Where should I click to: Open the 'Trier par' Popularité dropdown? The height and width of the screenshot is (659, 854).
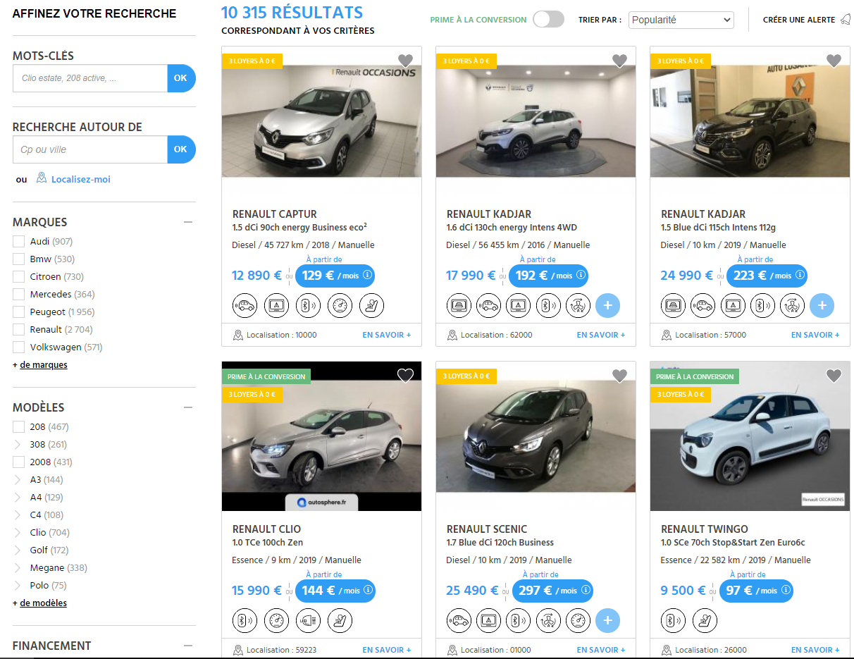(x=681, y=20)
